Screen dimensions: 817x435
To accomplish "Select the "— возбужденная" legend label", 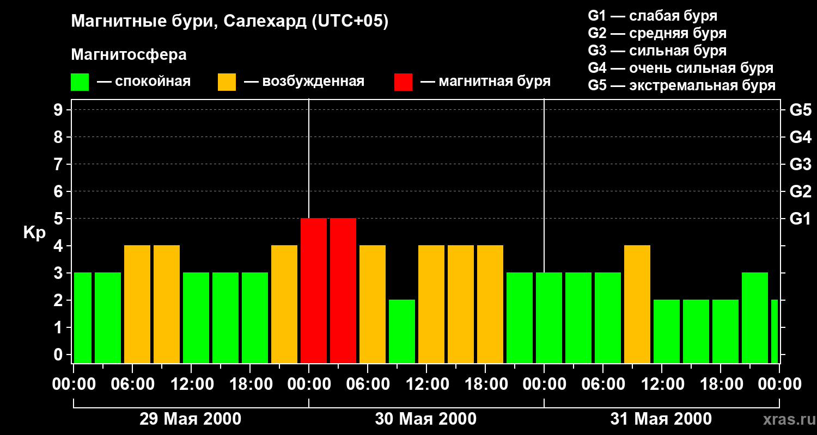I will coord(304,82).
